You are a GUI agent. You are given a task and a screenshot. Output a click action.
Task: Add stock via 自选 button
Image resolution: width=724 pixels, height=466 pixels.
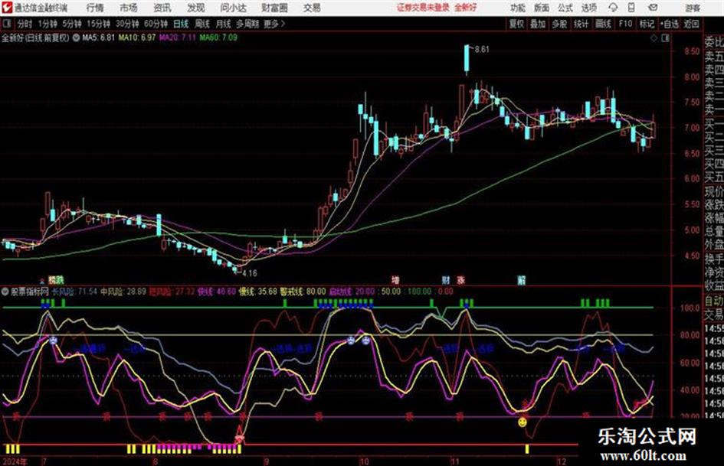pos(670,24)
